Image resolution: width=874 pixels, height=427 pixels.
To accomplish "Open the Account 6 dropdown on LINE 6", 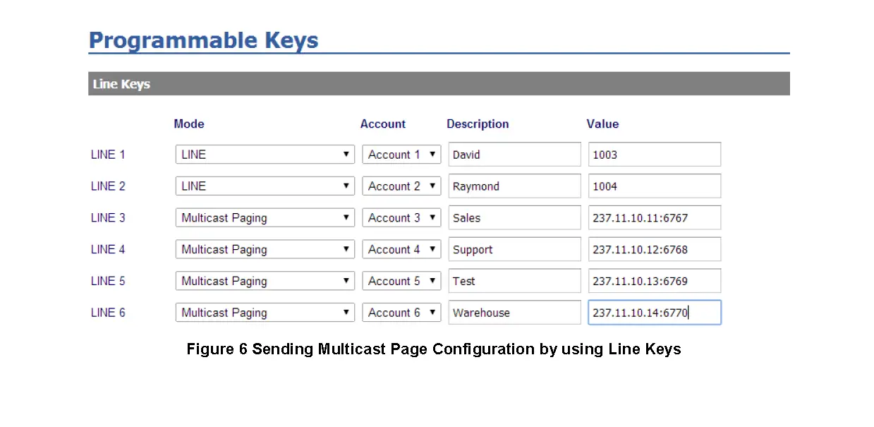I will pyautogui.click(x=401, y=313).
